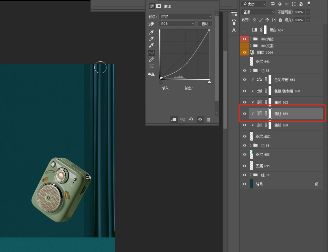Expand the 组 34 group

point(251,175)
